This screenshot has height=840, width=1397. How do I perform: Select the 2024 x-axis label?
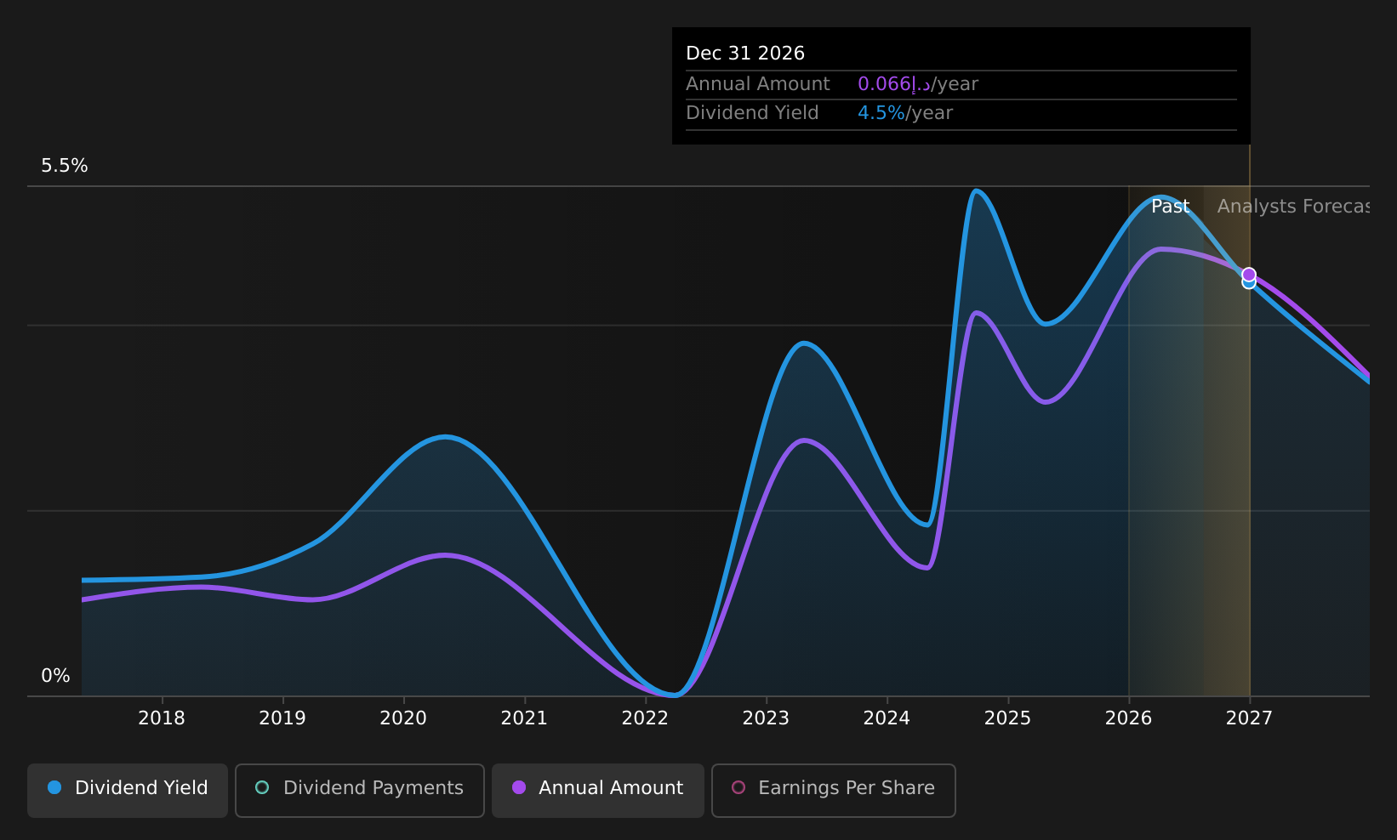pyautogui.click(x=887, y=718)
